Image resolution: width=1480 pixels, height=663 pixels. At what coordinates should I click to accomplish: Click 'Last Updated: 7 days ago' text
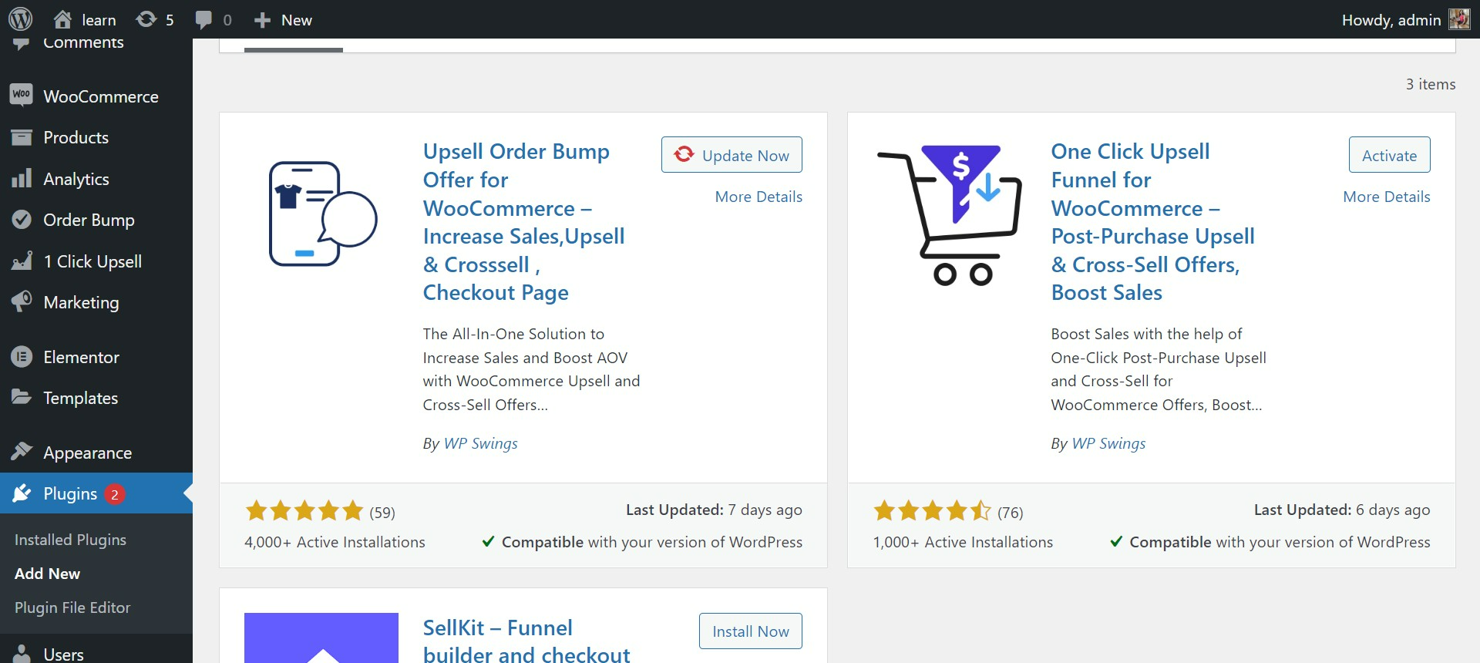coord(714,510)
